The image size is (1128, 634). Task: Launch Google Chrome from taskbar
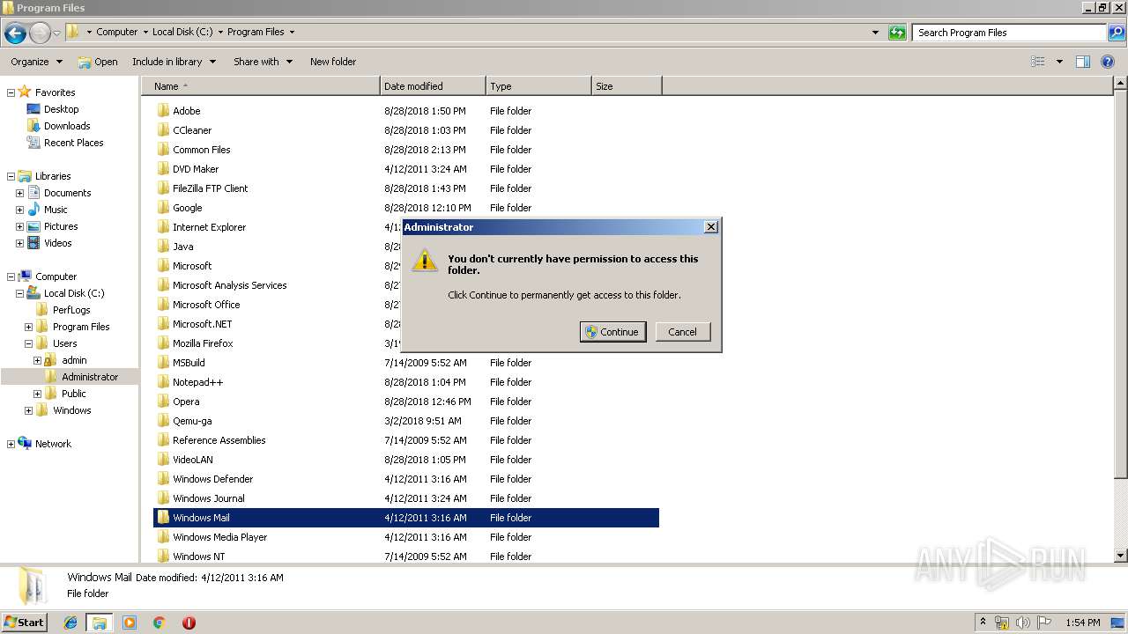tap(160, 623)
